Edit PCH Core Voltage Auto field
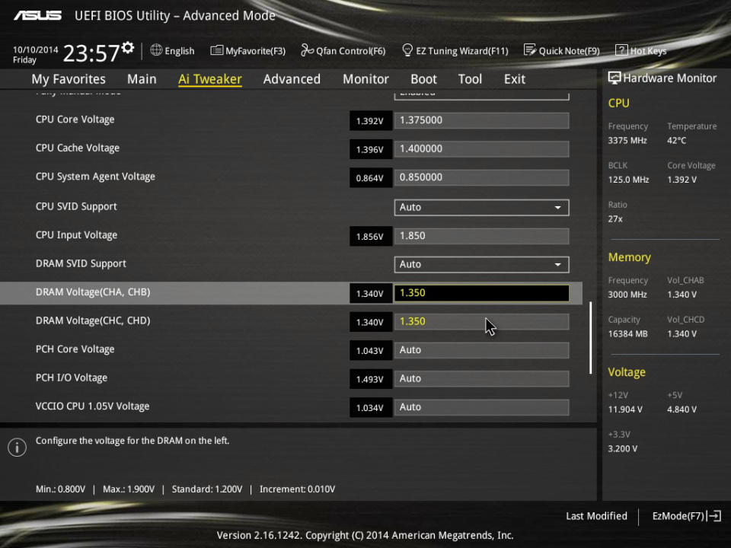The height and width of the screenshot is (548, 731). [481, 350]
